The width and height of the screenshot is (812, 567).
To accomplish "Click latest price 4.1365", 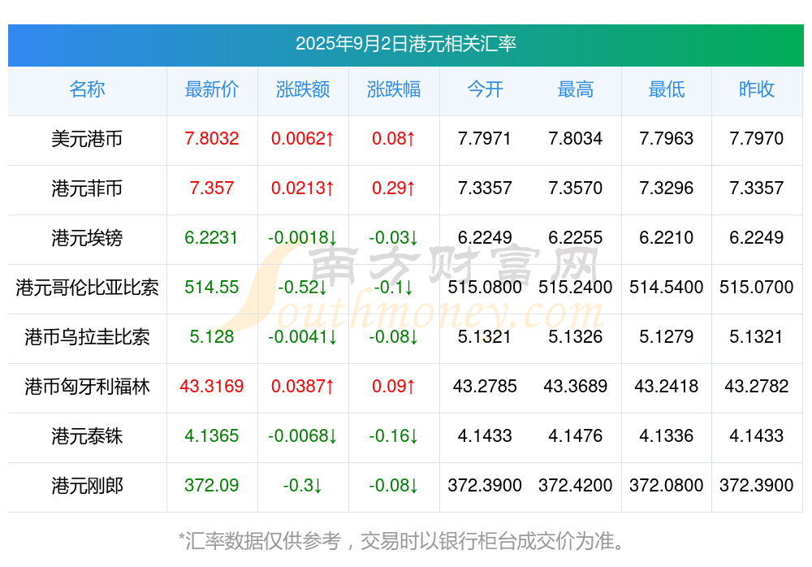I will pyautogui.click(x=212, y=436).
